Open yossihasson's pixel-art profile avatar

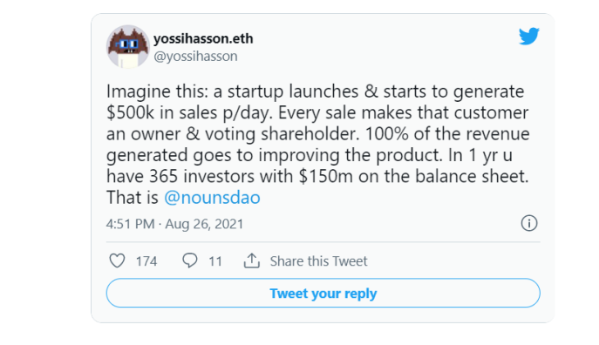tap(127, 46)
